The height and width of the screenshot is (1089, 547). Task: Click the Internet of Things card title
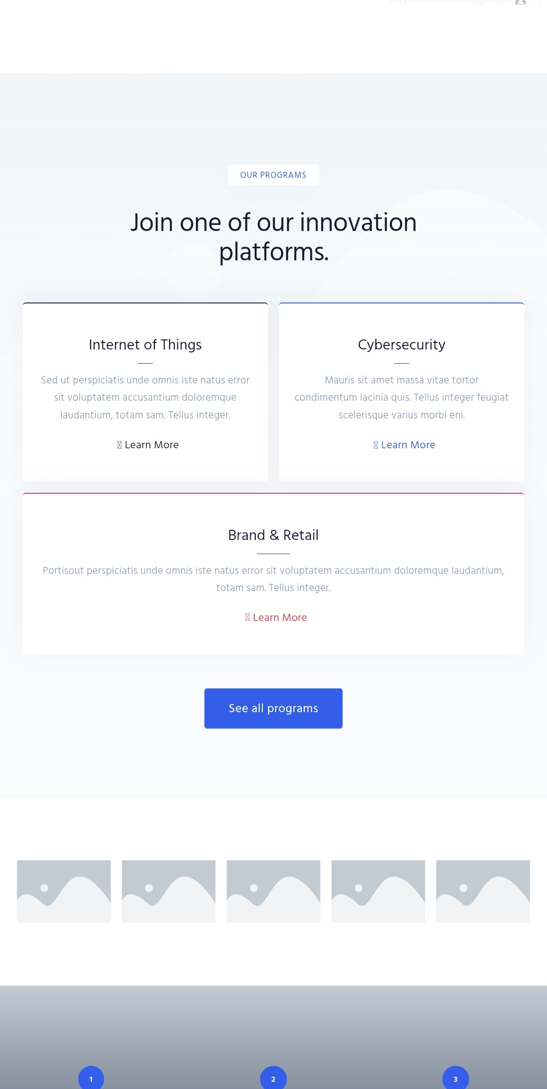(x=145, y=344)
